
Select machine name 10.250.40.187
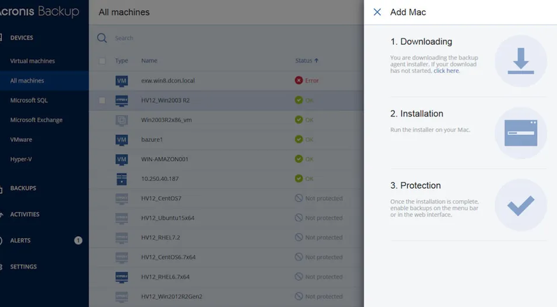[160, 179]
